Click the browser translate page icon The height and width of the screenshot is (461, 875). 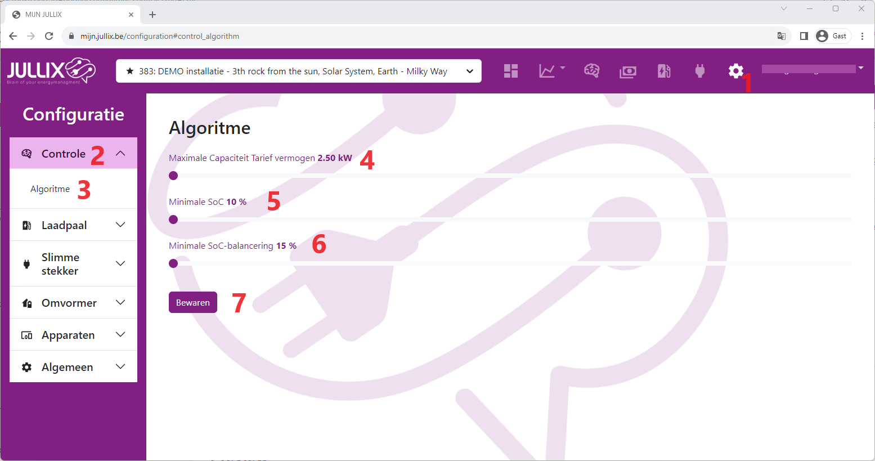click(781, 36)
